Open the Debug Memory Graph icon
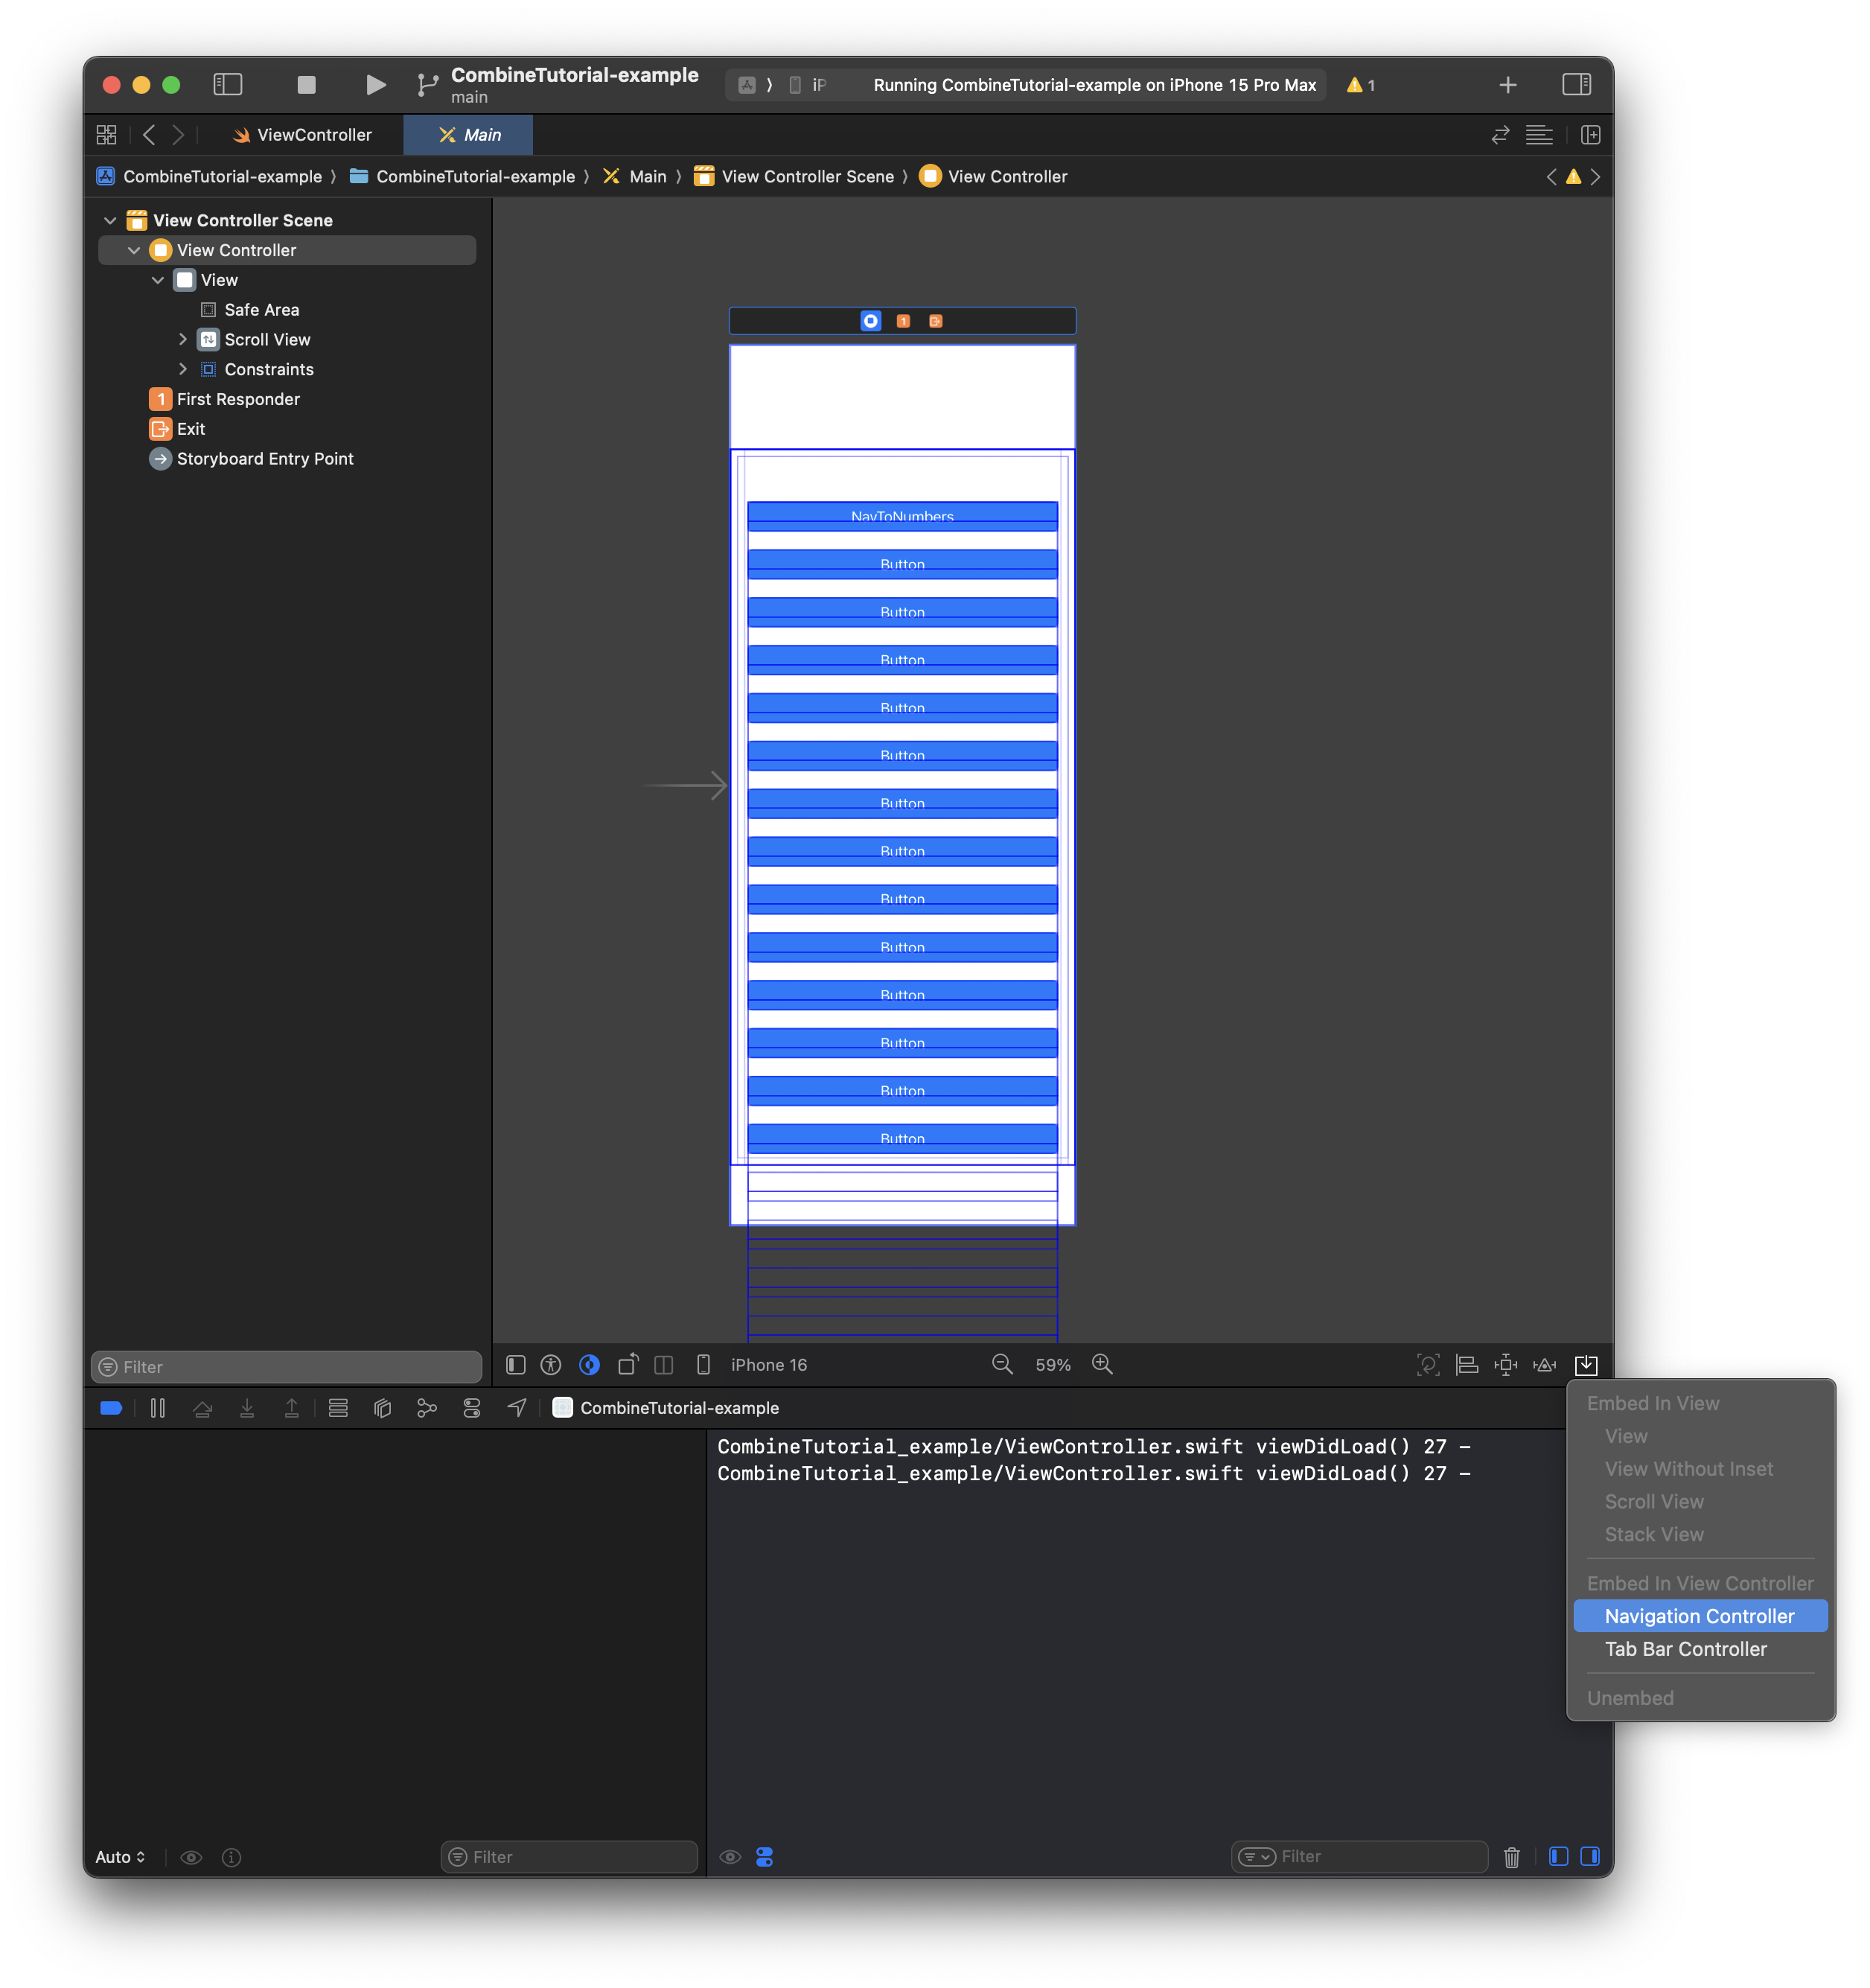Screen dimensions: 1870x1988 pyautogui.click(x=427, y=1408)
